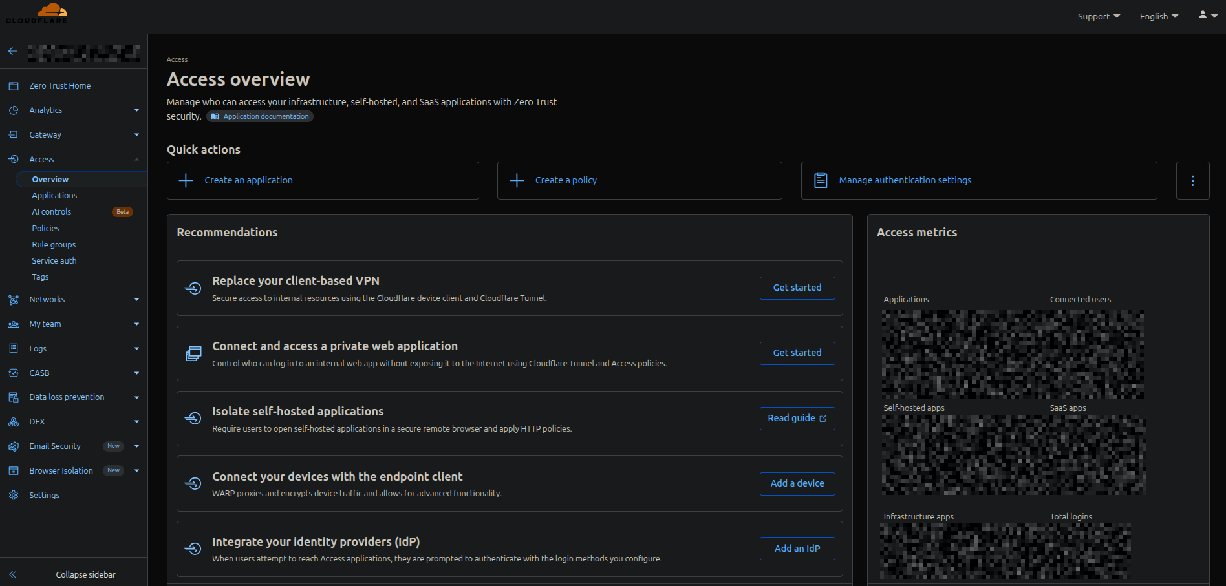This screenshot has width=1226, height=586.
Task: Click the Cloudflare logo
Action: click(37, 14)
